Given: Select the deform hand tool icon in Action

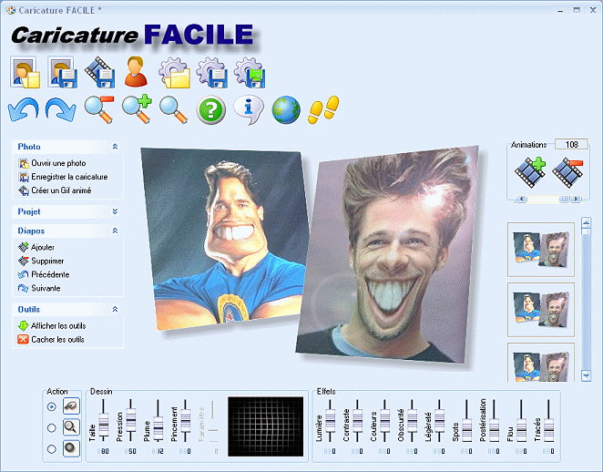Looking at the screenshot, I should point(72,406).
